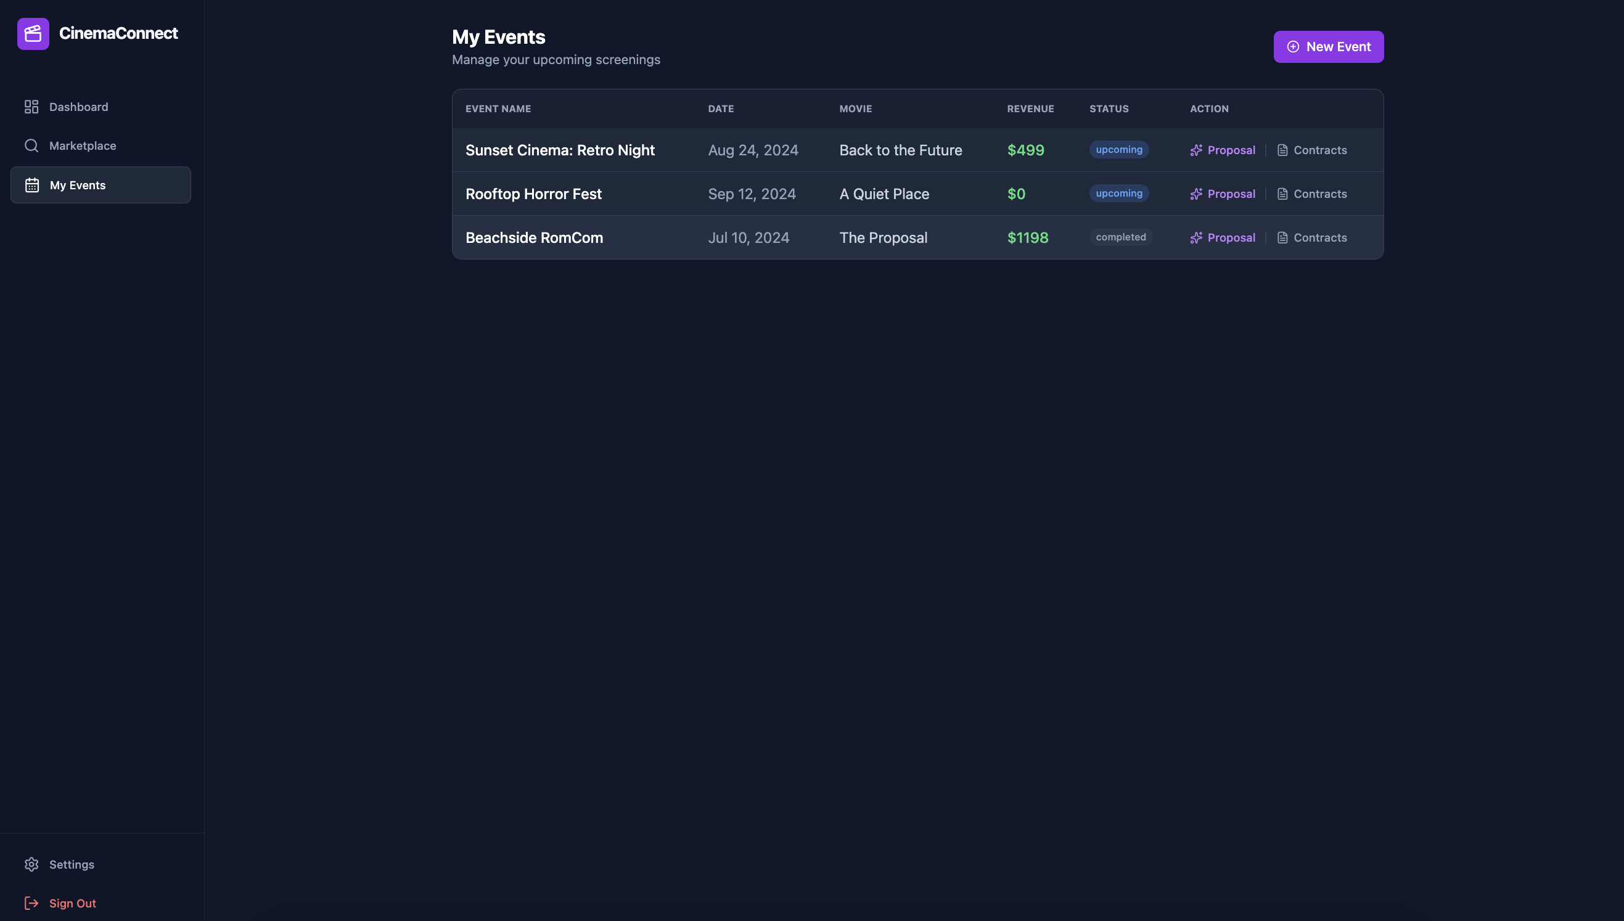Viewport: 1624px width, 921px height.
Task: Open Proposal for Rooftop Horror Fest
Action: (1231, 194)
